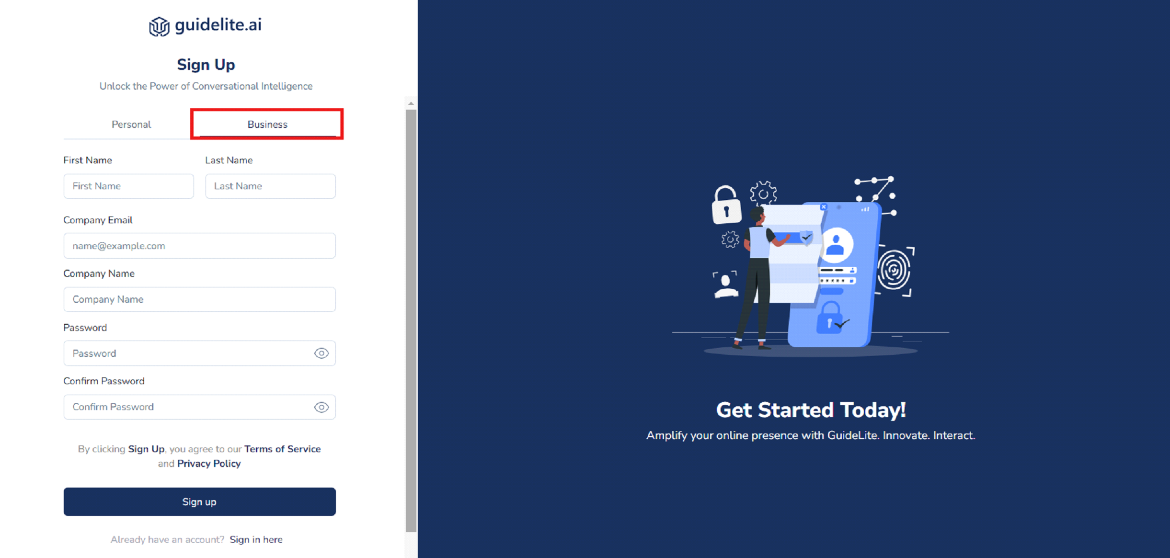The height and width of the screenshot is (558, 1170).
Task: Focus the Last Name input field
Action: (270, 186)
